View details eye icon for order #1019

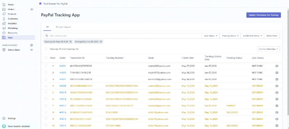point(277,93)
